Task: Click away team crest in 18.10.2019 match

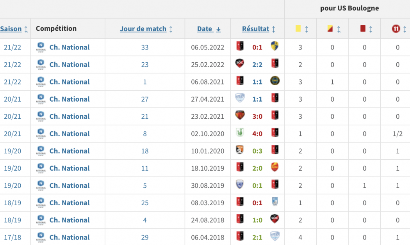Action: [275, 168]
